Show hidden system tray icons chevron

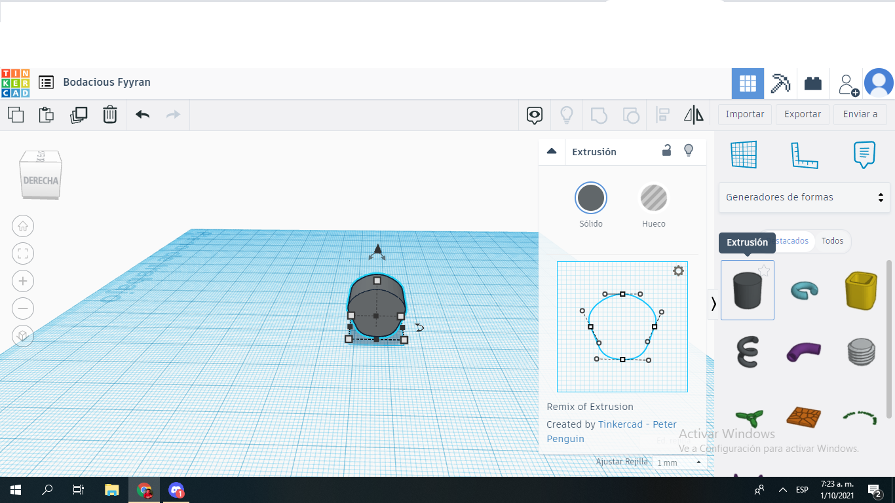coord(782,490)
